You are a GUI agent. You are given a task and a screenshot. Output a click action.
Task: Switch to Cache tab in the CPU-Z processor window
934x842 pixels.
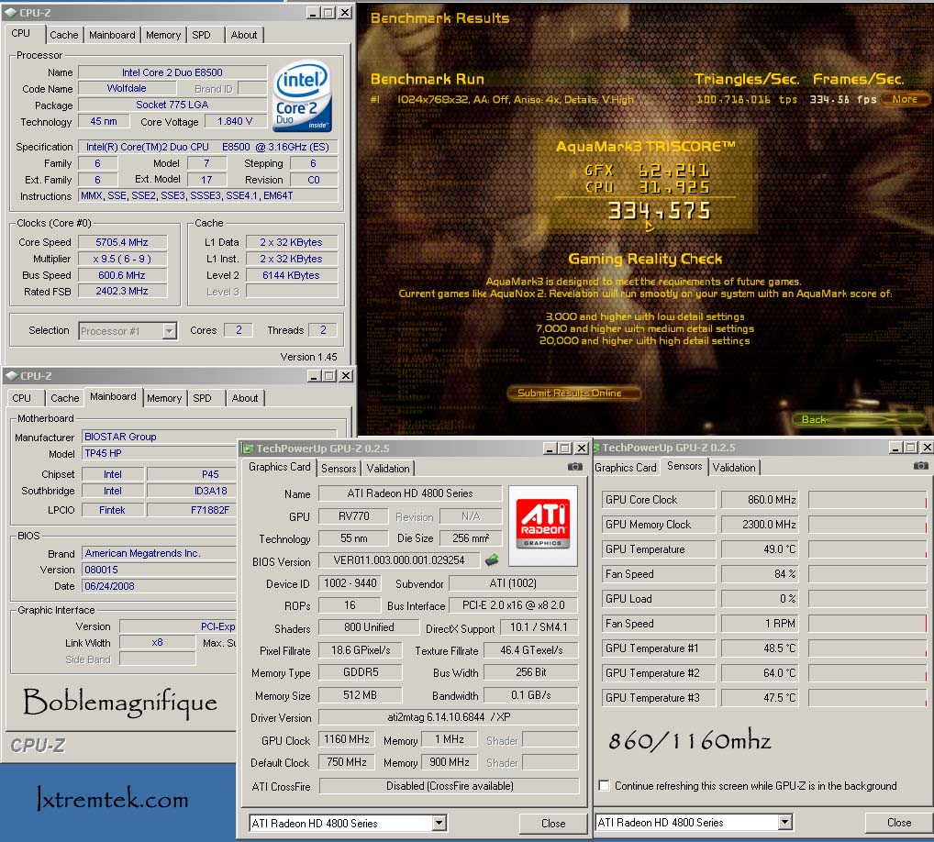(x=63, y=35)
